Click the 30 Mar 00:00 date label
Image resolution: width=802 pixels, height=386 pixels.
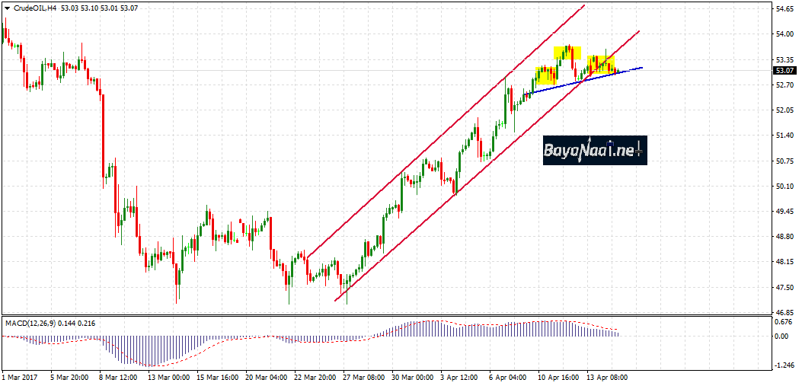(412, 377)
